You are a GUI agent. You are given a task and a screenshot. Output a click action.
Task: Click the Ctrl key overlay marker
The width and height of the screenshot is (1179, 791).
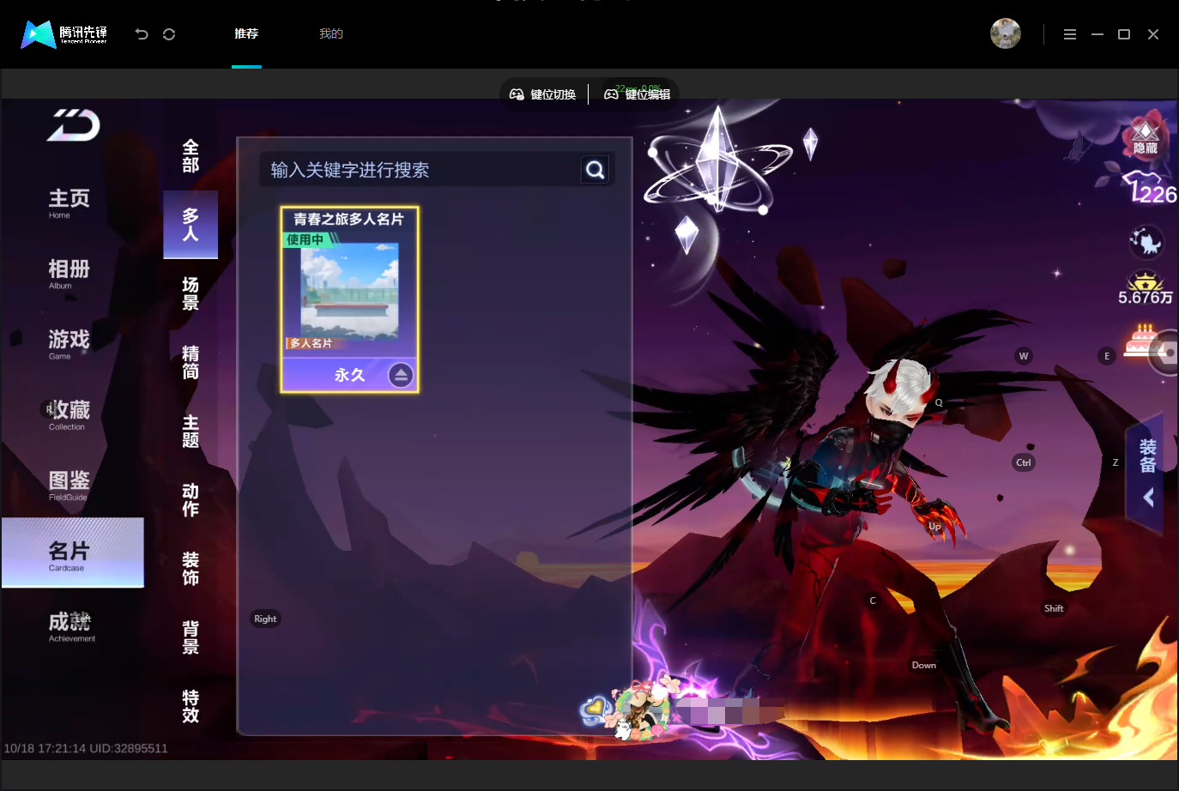tap(1024, 462)
